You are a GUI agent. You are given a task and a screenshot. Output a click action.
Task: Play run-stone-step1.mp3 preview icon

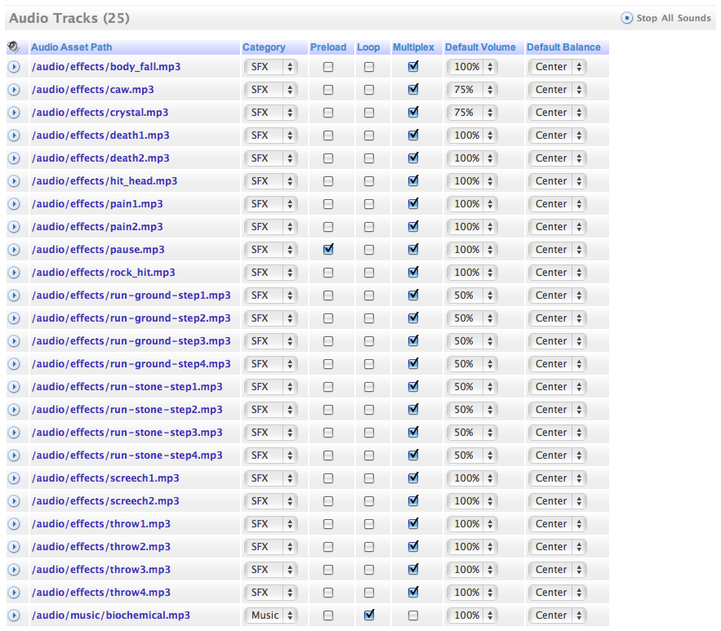(x=14, y=387)
